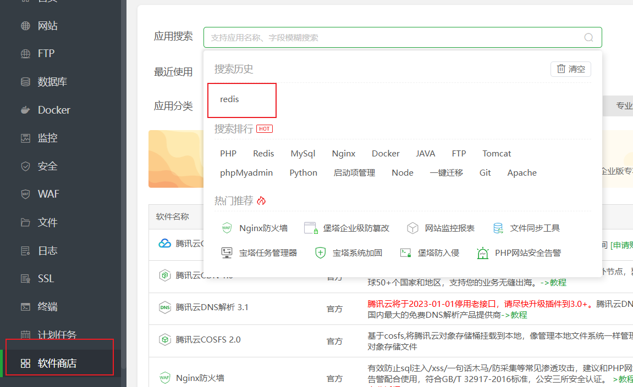Open the 教程 link after 业务无缝出海
The height and width of the screenshot is (387, 633).
pyautogui.click(x=558, y=283)
